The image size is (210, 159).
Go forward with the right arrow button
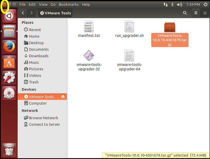point(31,13)
